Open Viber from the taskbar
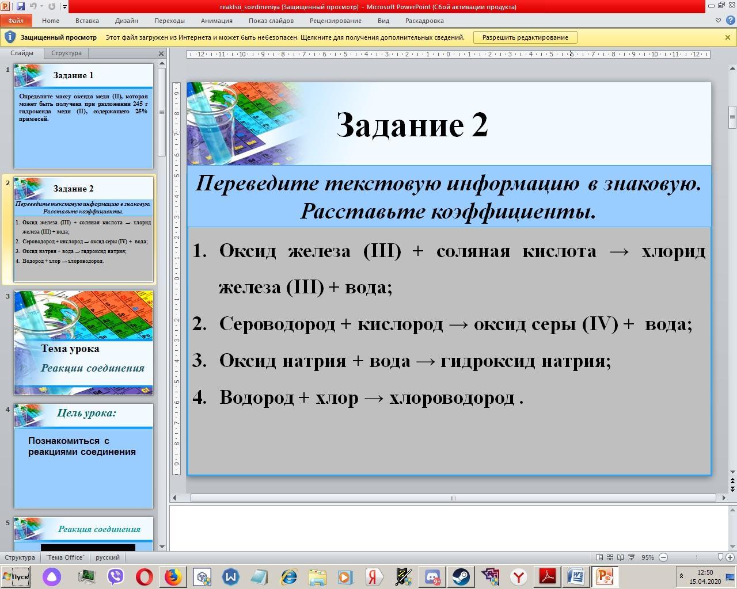 [x=116, y=576]
